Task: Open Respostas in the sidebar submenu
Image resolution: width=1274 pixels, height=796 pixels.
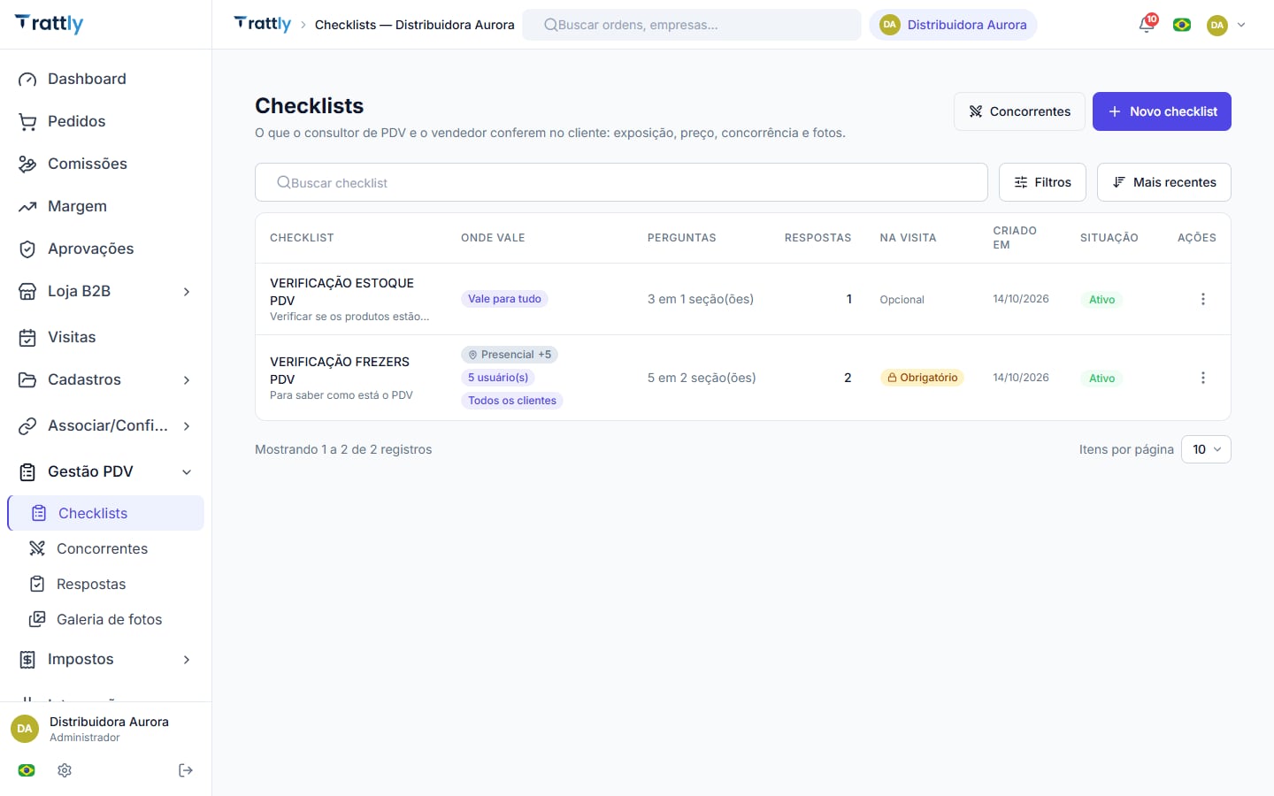Action: click(x=91, y=584)
